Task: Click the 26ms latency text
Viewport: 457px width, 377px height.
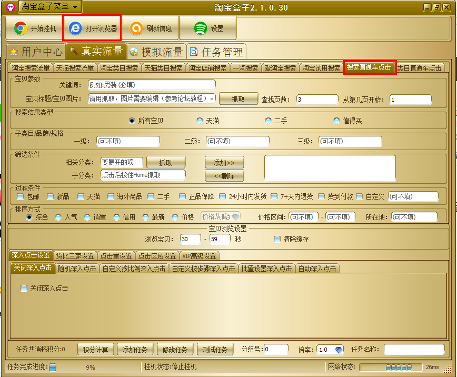Action: click(432, 367)
